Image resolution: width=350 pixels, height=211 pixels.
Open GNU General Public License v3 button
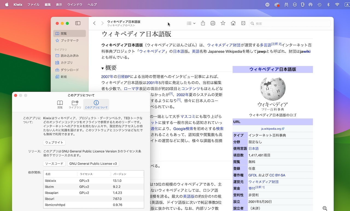(x=93, y=164)
